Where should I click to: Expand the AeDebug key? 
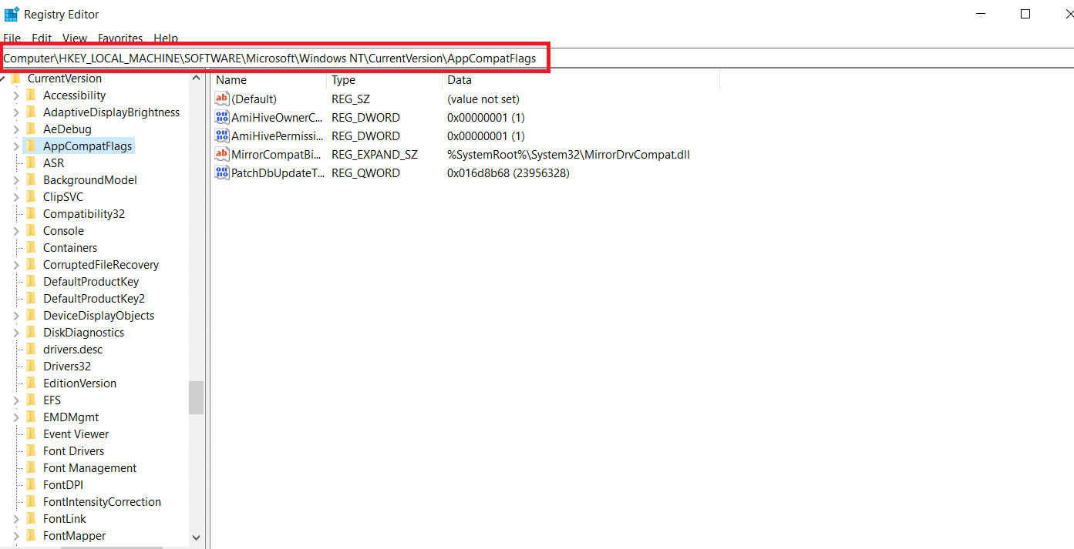[x=16, y=129]
